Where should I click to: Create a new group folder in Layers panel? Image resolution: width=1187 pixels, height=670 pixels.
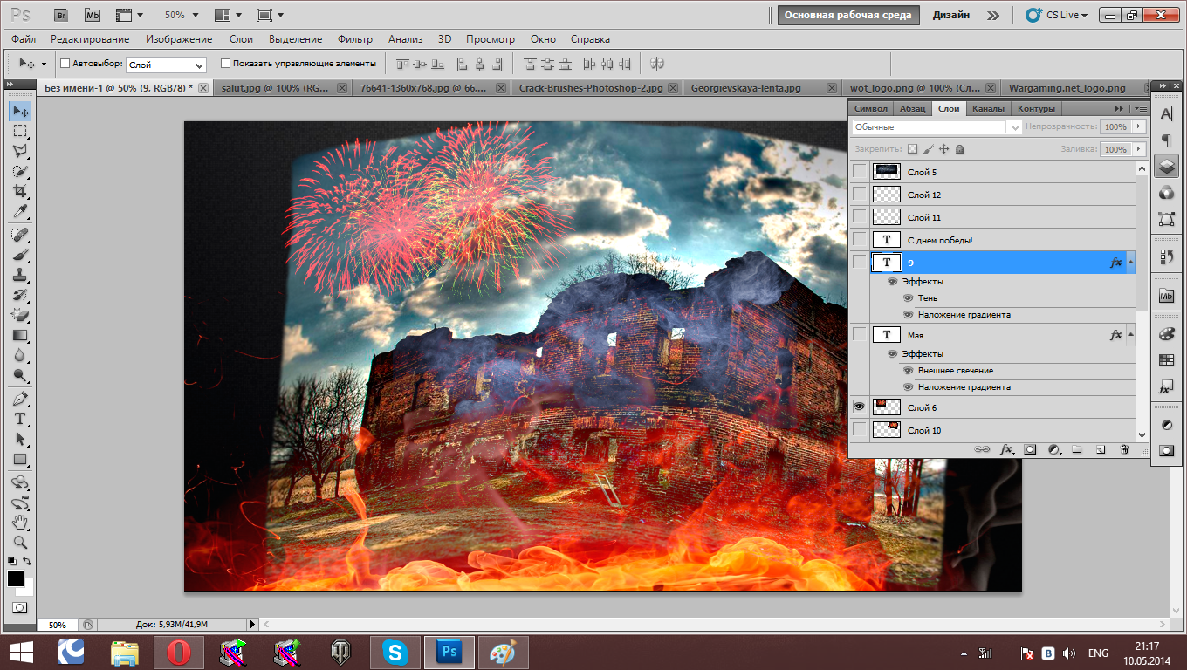click(x=1077, y=449)
